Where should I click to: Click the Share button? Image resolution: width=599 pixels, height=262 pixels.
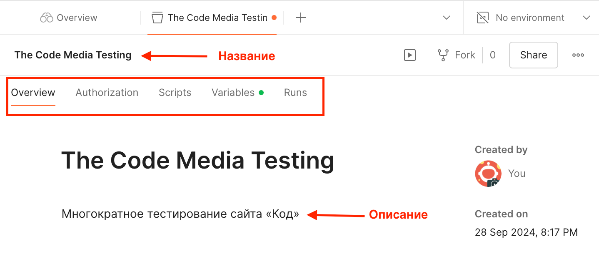(x=533, y=55)
